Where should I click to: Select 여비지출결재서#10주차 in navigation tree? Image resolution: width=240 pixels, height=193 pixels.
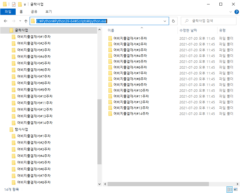[x=35, y=96]
